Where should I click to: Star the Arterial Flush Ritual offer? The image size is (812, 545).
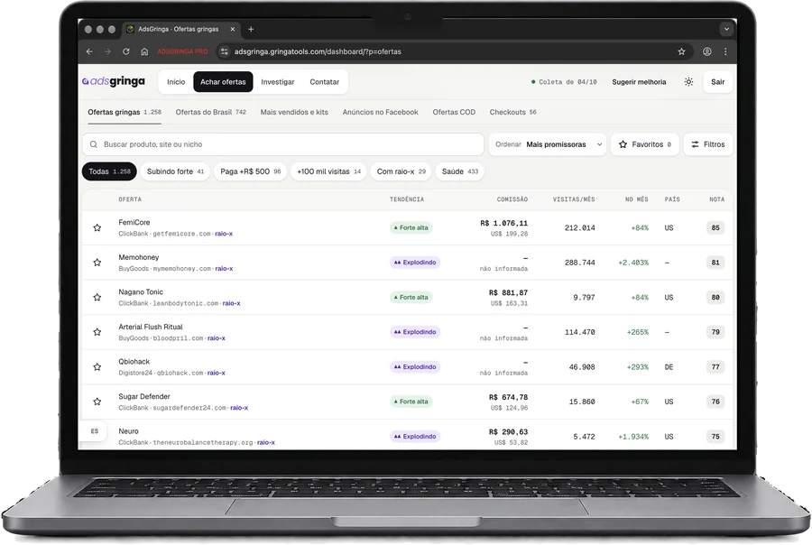[x=97, y=331]
